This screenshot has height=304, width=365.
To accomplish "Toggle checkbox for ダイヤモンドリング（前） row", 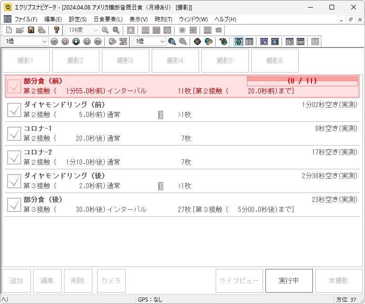I will 14,110.
